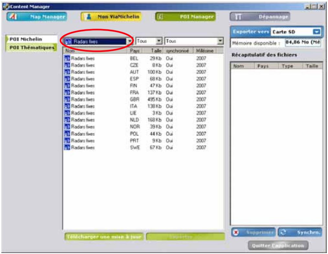328x254 pixels.
Task: Click the greyed export button beside Télécharger
Action: point(186,237)
